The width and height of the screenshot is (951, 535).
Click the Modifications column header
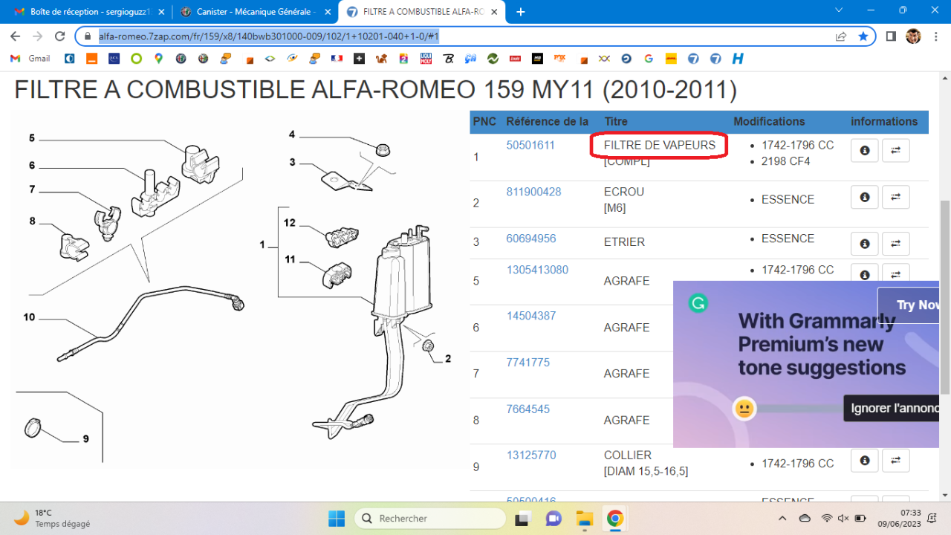[x=769, y=121]
